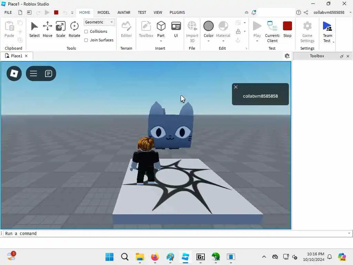Activate the Scale tool
The width and height of the screenshot is (353, 265).
coord(61,29)
